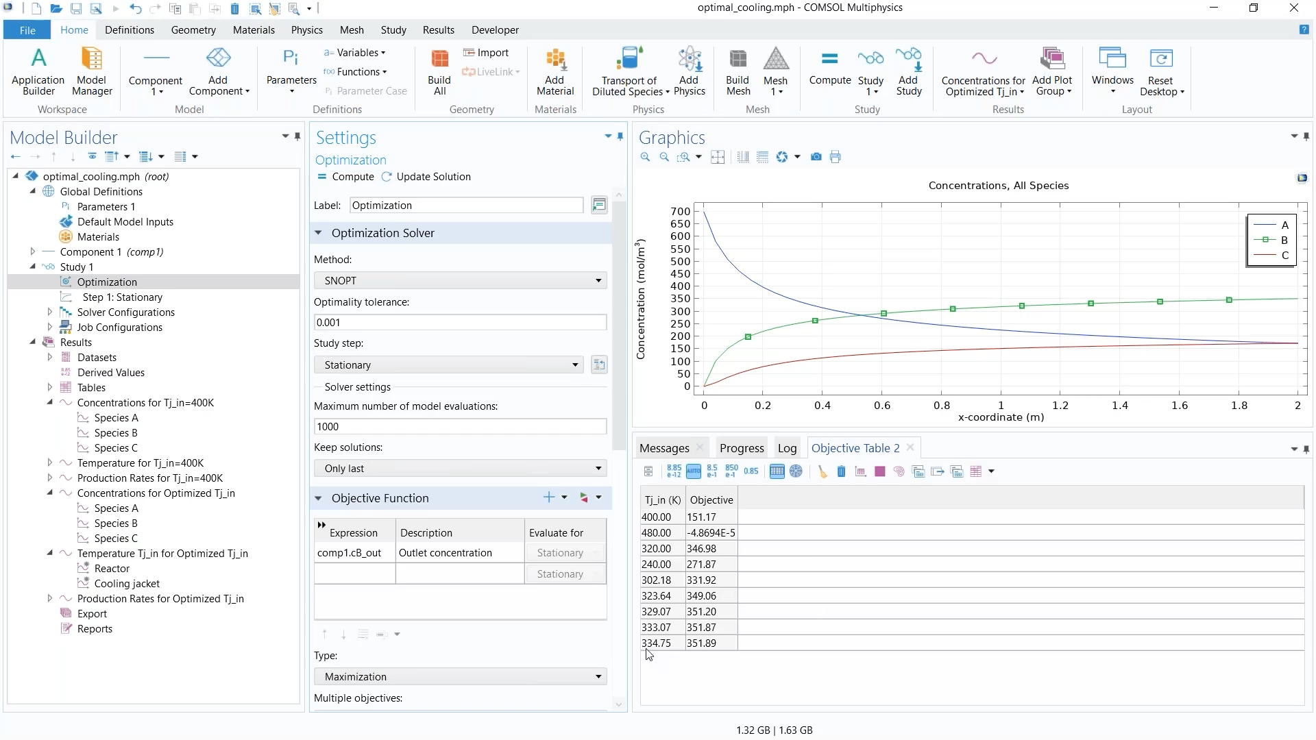Screen dimensions: 1316x740
Task: Open the Definitions ribbon tab
Action: pos(130,30)
